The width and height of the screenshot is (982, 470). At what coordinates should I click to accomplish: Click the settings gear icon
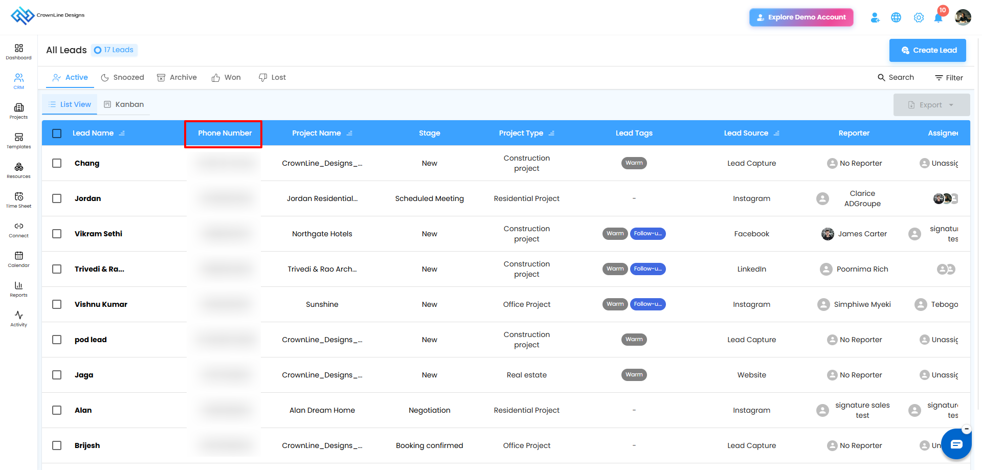(x=919, y=17)
